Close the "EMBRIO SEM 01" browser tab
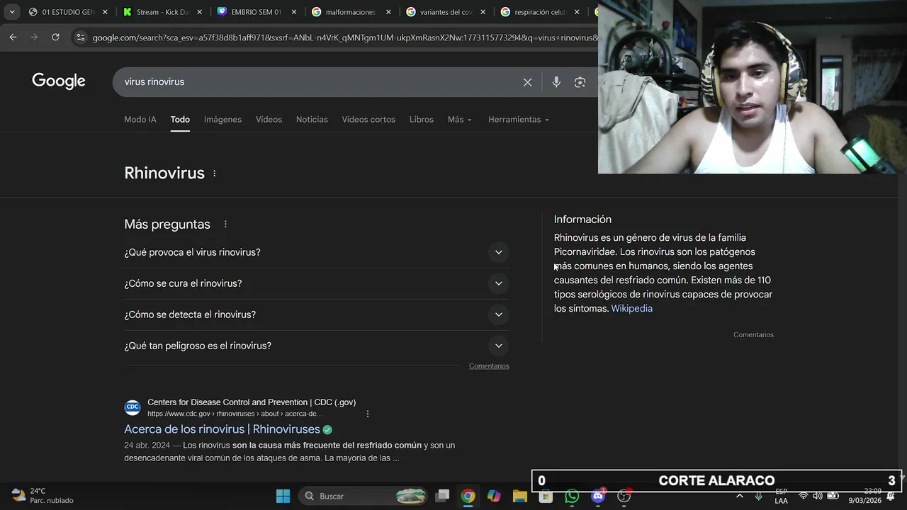This screenshot has height=510, width=907. [x=294, y=12]
